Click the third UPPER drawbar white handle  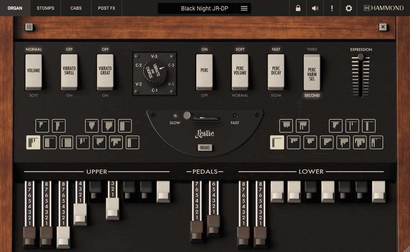(x=63, y=237)
